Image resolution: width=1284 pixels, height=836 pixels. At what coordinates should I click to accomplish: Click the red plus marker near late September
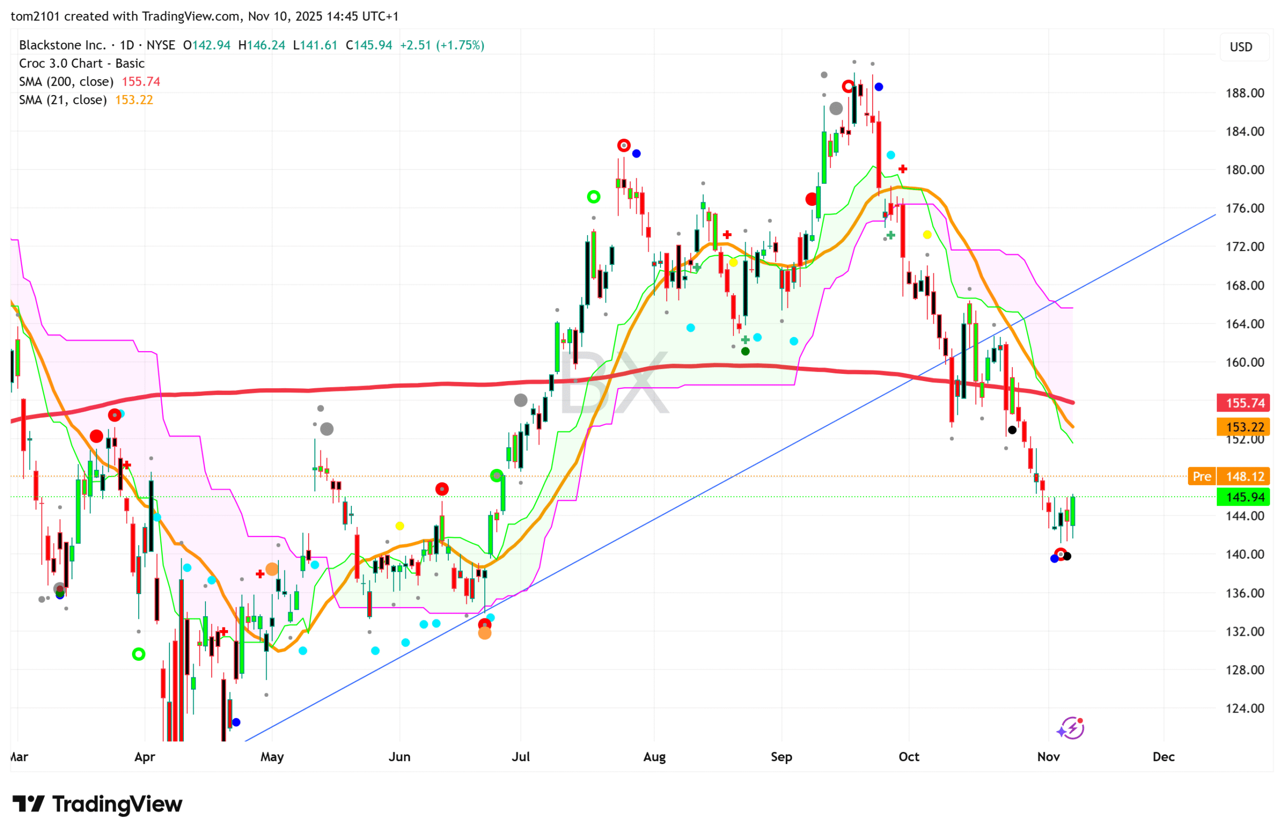pos(903,169)
